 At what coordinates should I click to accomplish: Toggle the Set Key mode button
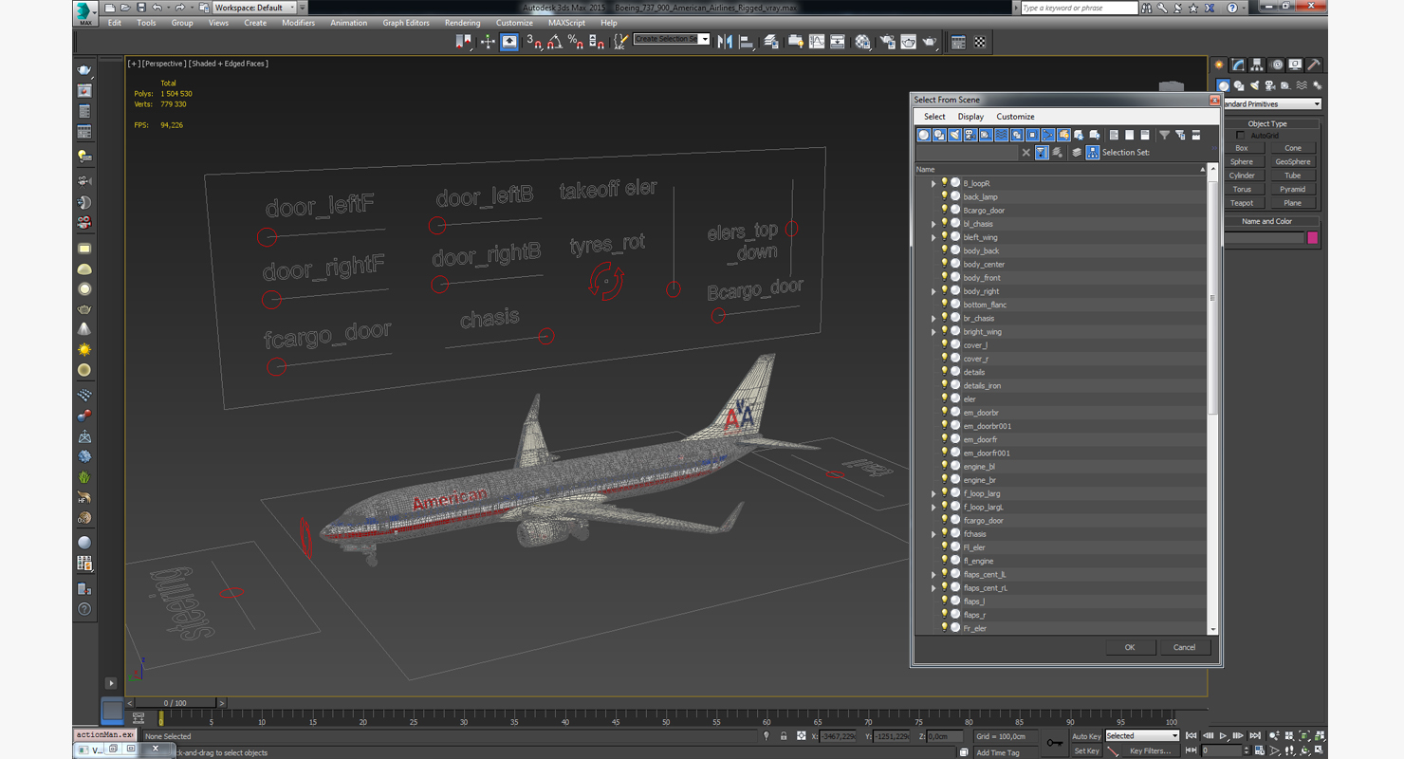pyautogui.click(x=1086, y=750)
